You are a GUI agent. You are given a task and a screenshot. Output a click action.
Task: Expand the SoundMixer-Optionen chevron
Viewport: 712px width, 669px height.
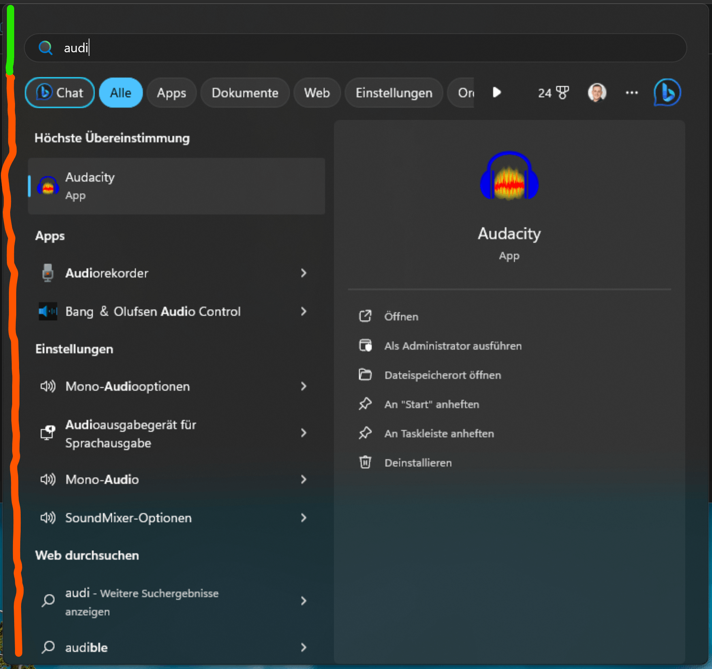[304, 517]
